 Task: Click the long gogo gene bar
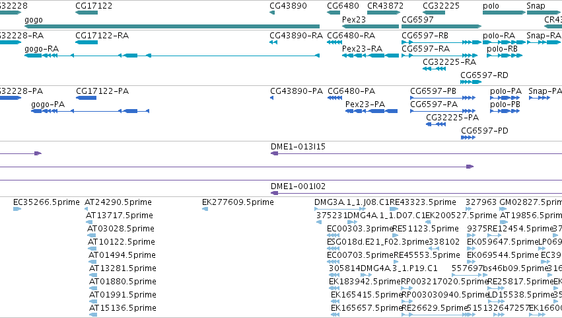(x=172, y=26)
